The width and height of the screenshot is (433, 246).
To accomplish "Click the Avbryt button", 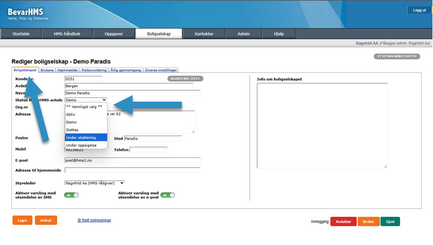I will point(45,221).
